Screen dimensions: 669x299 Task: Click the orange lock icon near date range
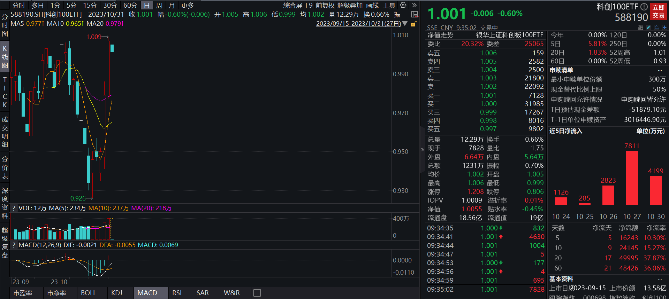click(413, 24)
